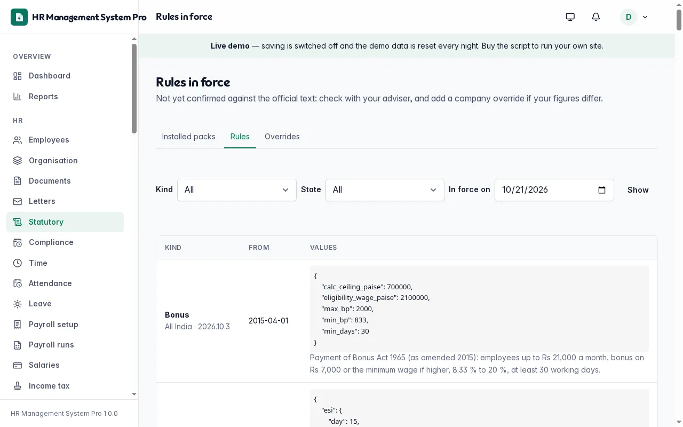Click the Reports chart icon
This screenshot has height=427, width=683.
(18, 97)
